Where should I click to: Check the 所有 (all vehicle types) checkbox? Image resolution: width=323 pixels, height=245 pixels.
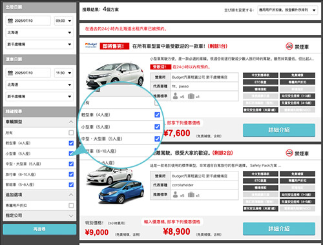71,133
